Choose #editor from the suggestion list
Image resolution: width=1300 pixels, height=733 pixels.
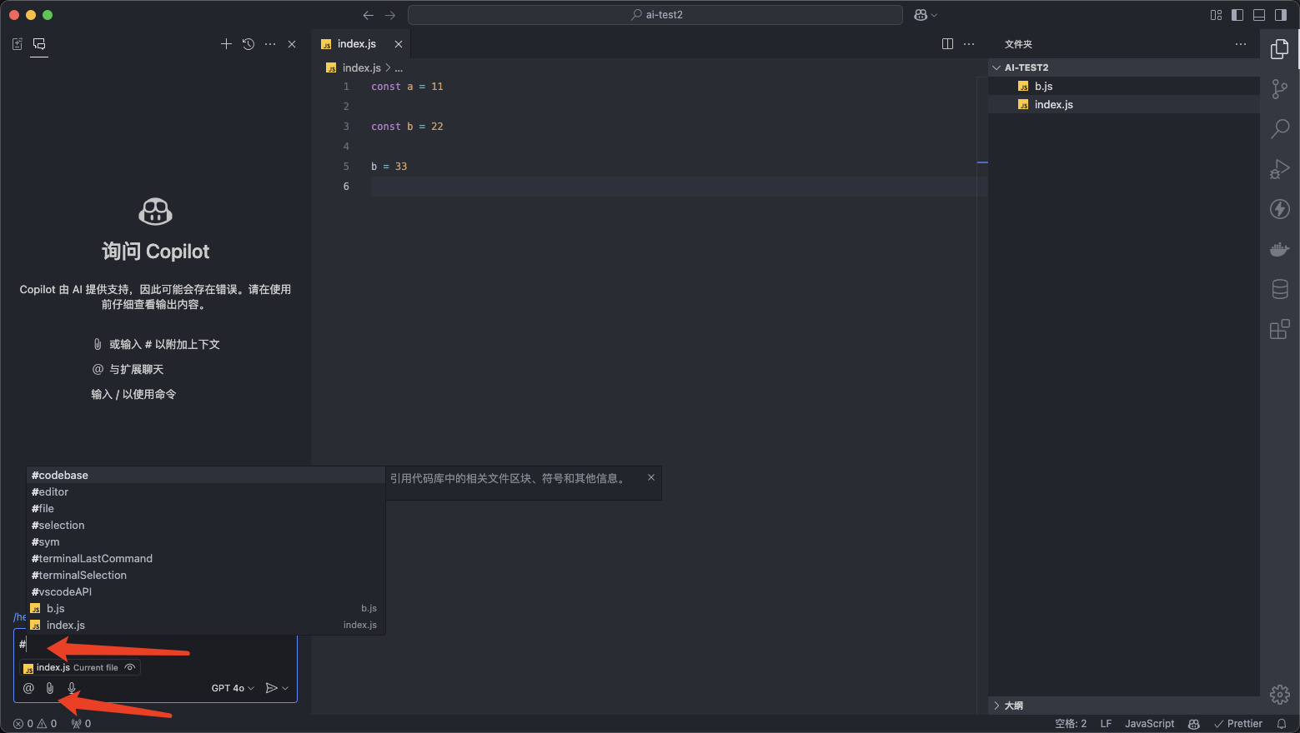(206, 491)
